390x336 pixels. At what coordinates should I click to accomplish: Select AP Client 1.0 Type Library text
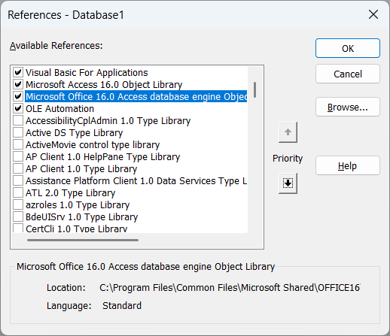(x=81, y=169)
